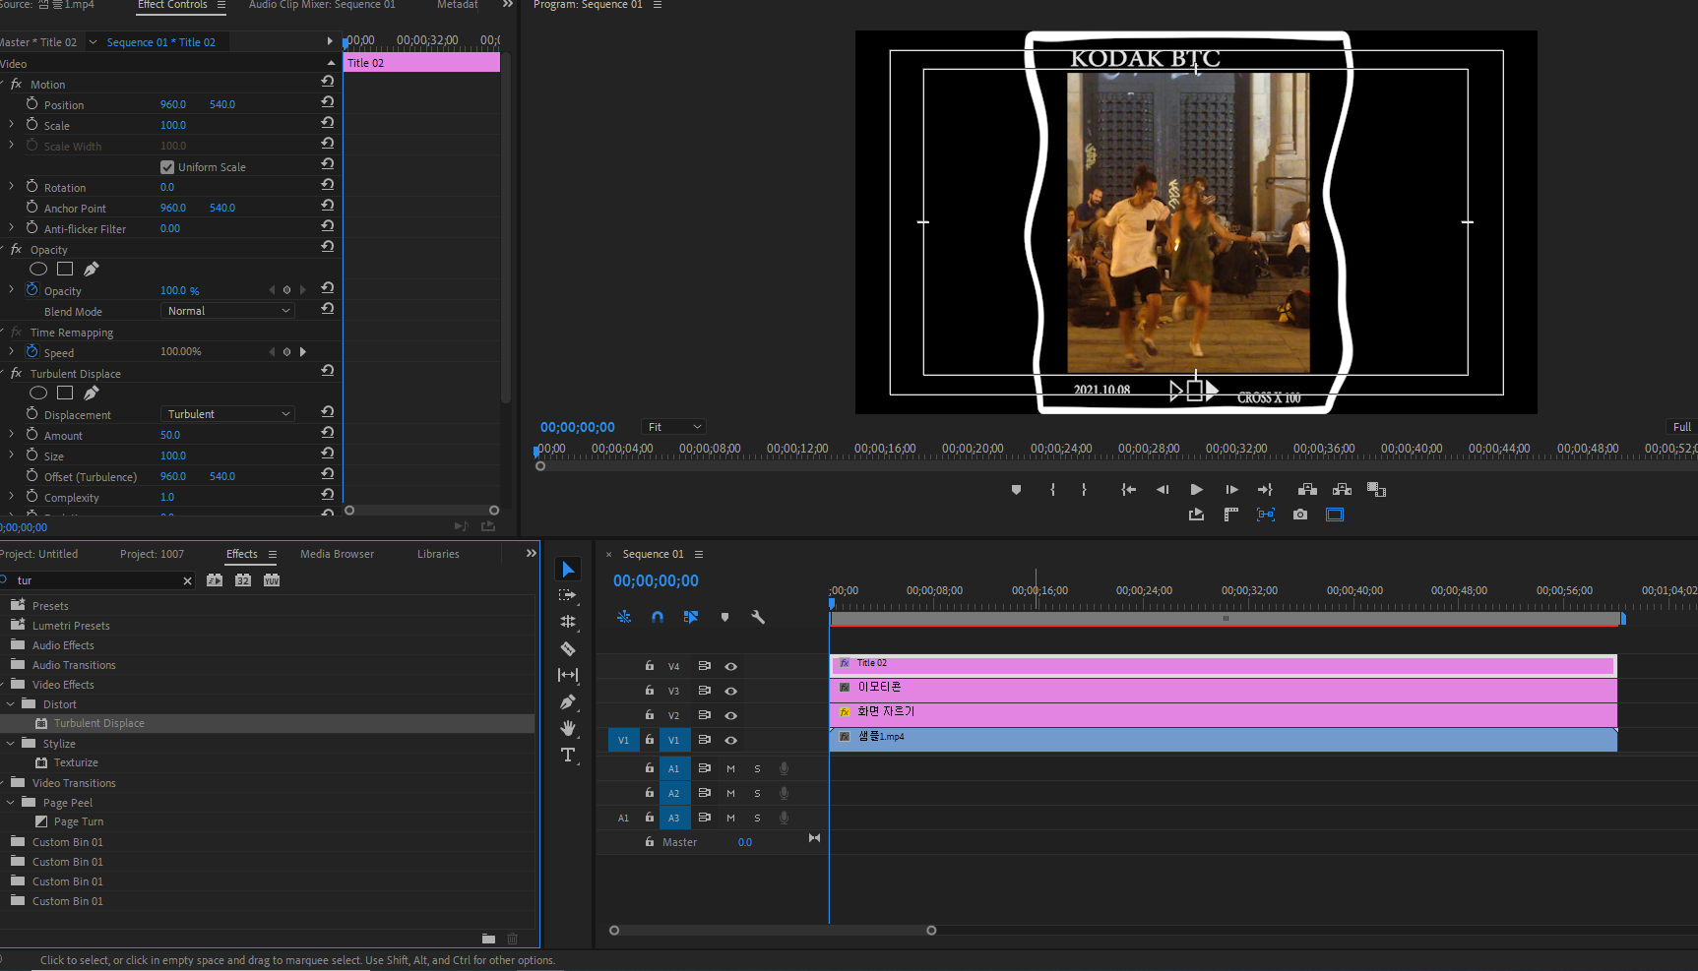Create rectangle mask under Turbulent Displace
Image resolution: width=1698 pixels, height=971 pixels.
(65, 393)
